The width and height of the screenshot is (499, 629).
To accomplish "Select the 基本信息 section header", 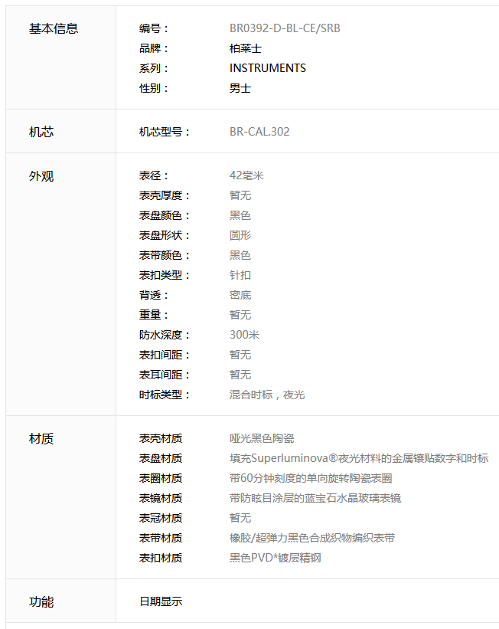I will pyautogui.click(x=54, y=28).
